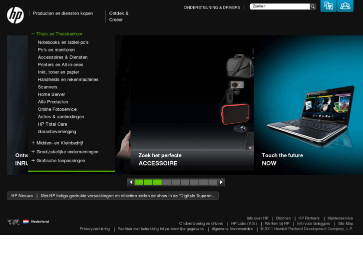Open Online Fotoservice
Screen dimensions: 363x272
(57, 109)
